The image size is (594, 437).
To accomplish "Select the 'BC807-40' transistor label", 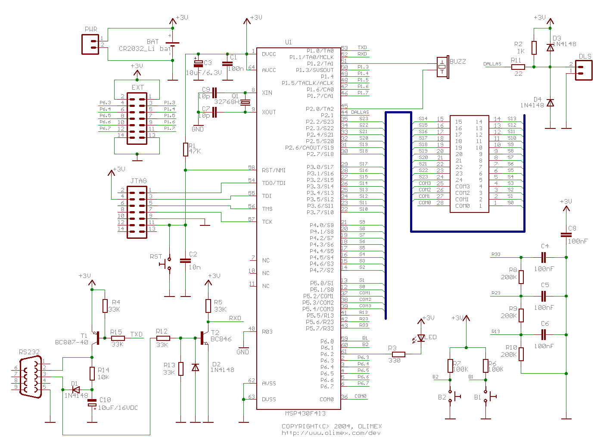I will click(x=72, y=342).
